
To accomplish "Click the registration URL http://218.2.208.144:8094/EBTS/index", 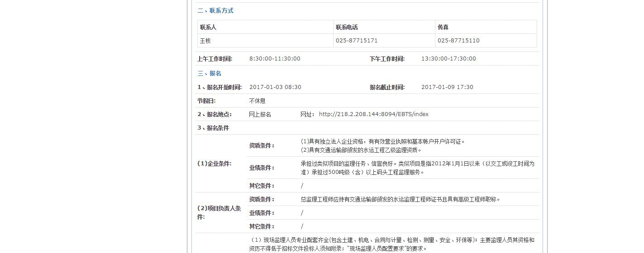I will pos(373,114).
